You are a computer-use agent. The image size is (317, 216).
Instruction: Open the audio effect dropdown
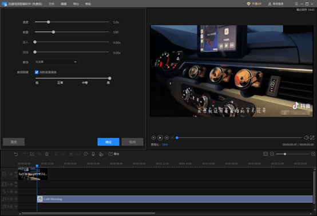(57, 62)
